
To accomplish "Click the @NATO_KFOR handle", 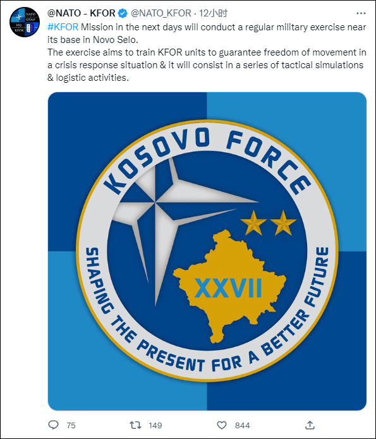I will (161, 13).
